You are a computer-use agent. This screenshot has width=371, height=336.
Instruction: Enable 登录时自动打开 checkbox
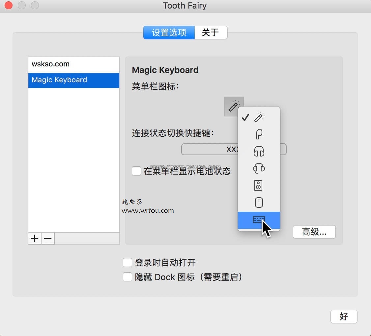tap(127, 262)
